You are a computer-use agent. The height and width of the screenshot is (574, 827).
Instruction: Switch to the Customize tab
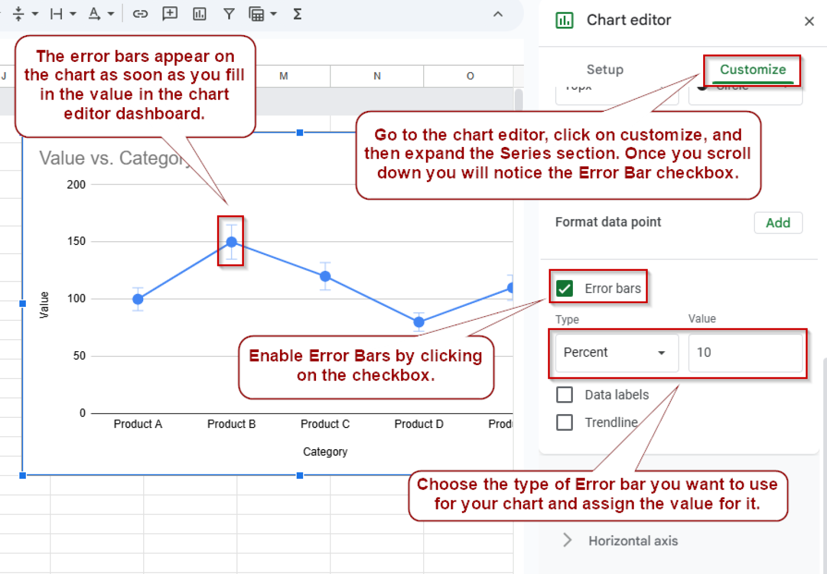coord(752,69)
